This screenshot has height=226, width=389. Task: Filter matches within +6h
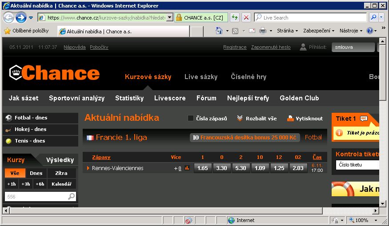pyautogui.click(x=40, y=184)
